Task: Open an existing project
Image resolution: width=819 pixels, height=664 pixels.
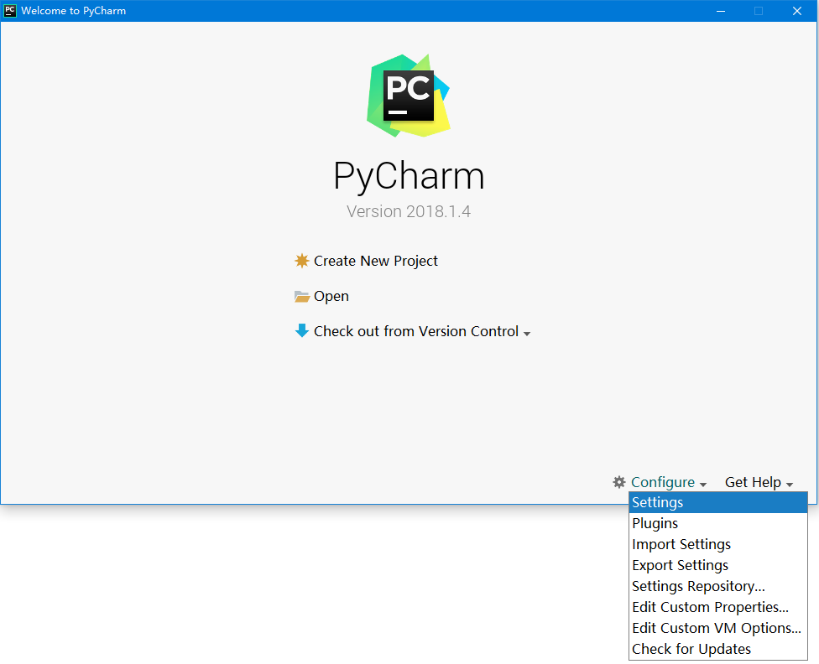Action: tap(331, 296)
